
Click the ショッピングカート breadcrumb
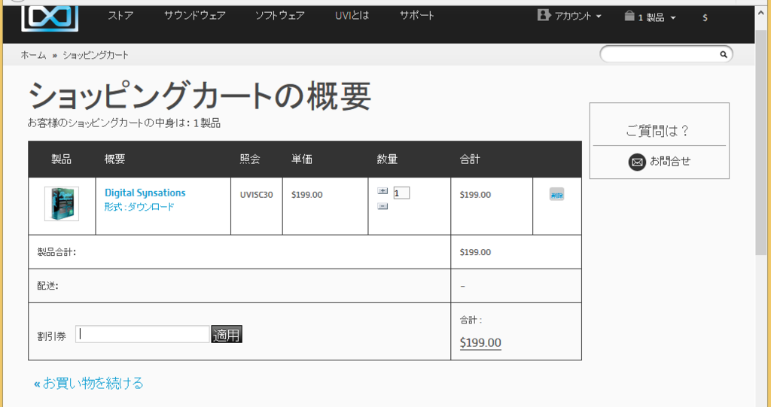pyautogui.click(x=96, y=55)
